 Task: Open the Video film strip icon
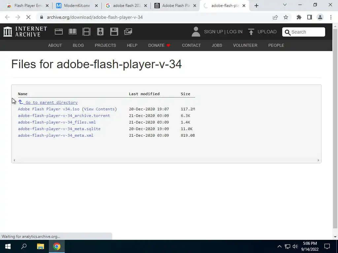[x=86, y=32]
